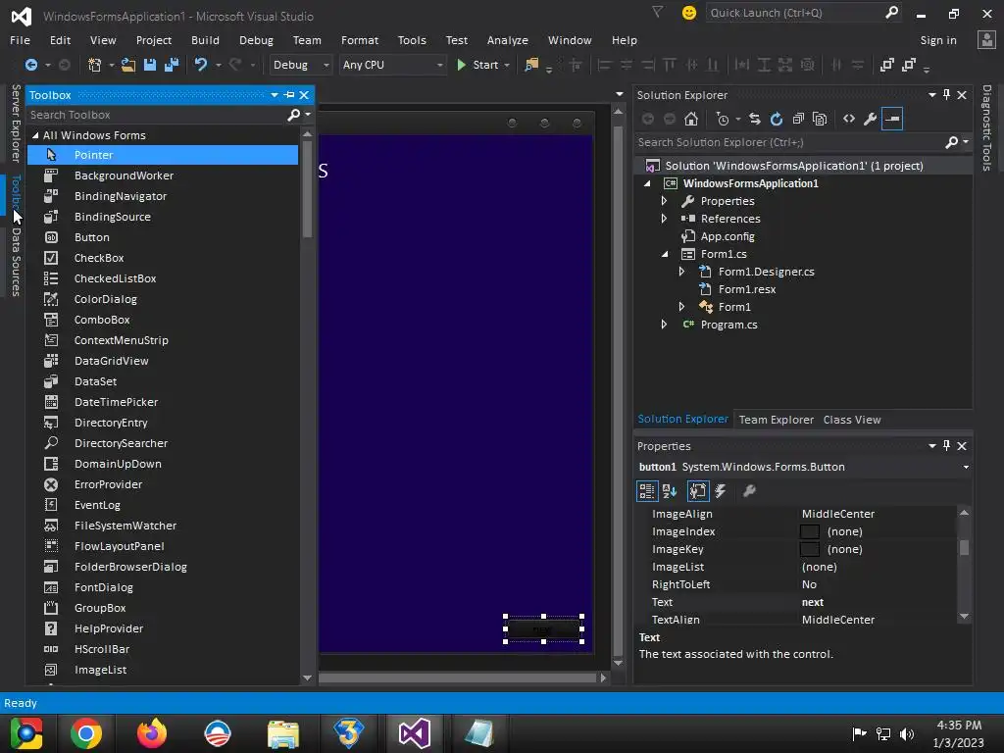Toggle Alphabetical sort in Properties panel
The height and width of the screenshot is (753, 1004).
[670, 491]
